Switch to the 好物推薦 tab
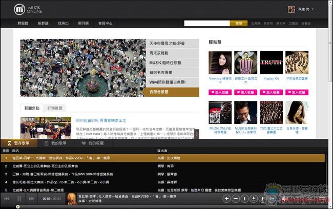 coord(55,108)
